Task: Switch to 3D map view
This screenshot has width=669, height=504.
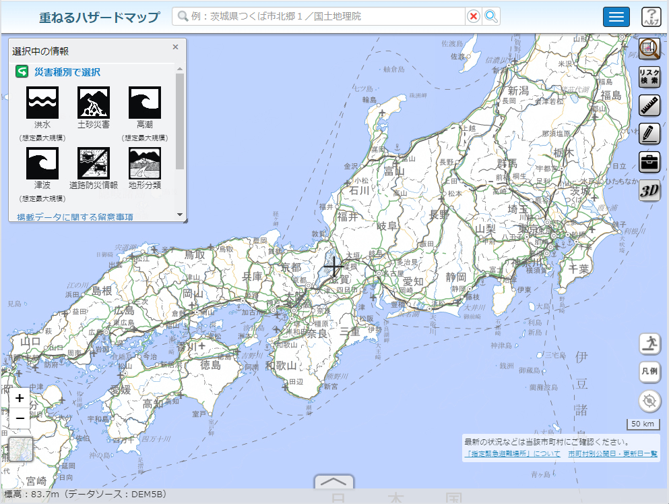Action: point(649,191)
